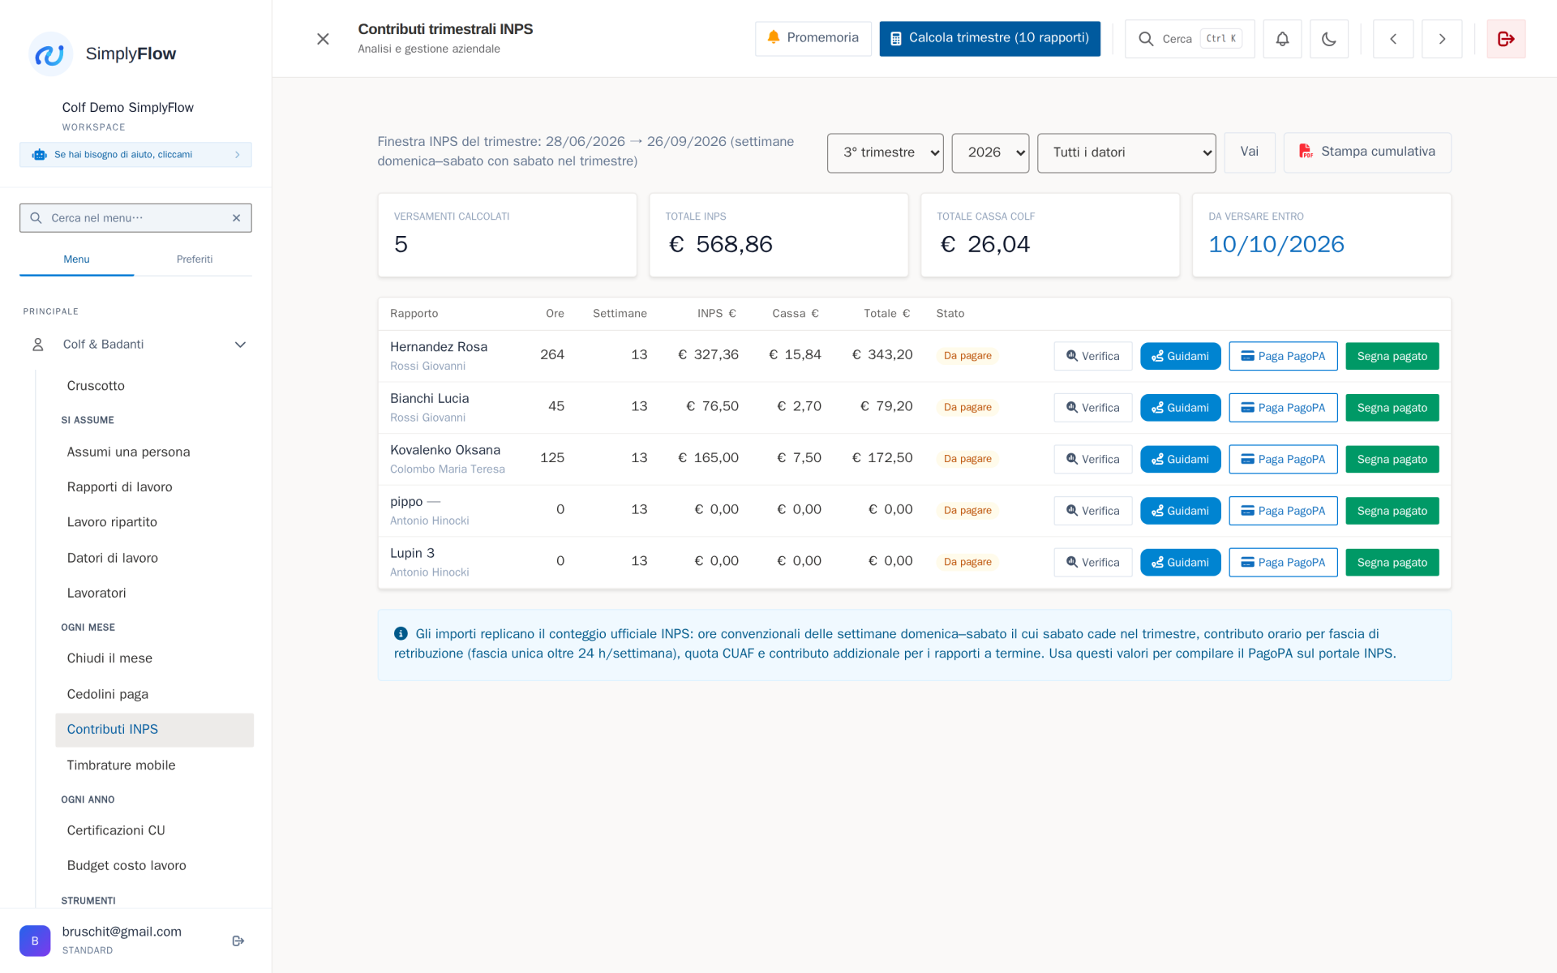Click Paga PagoPA for Hernandez Rosa
Image resolution: width=1557 pixels, height=973 pixels.
[1283, 356]
